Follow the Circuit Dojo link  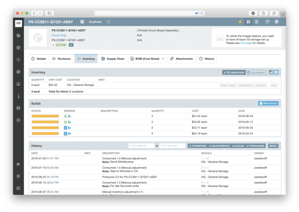click(x=59, y=35)
